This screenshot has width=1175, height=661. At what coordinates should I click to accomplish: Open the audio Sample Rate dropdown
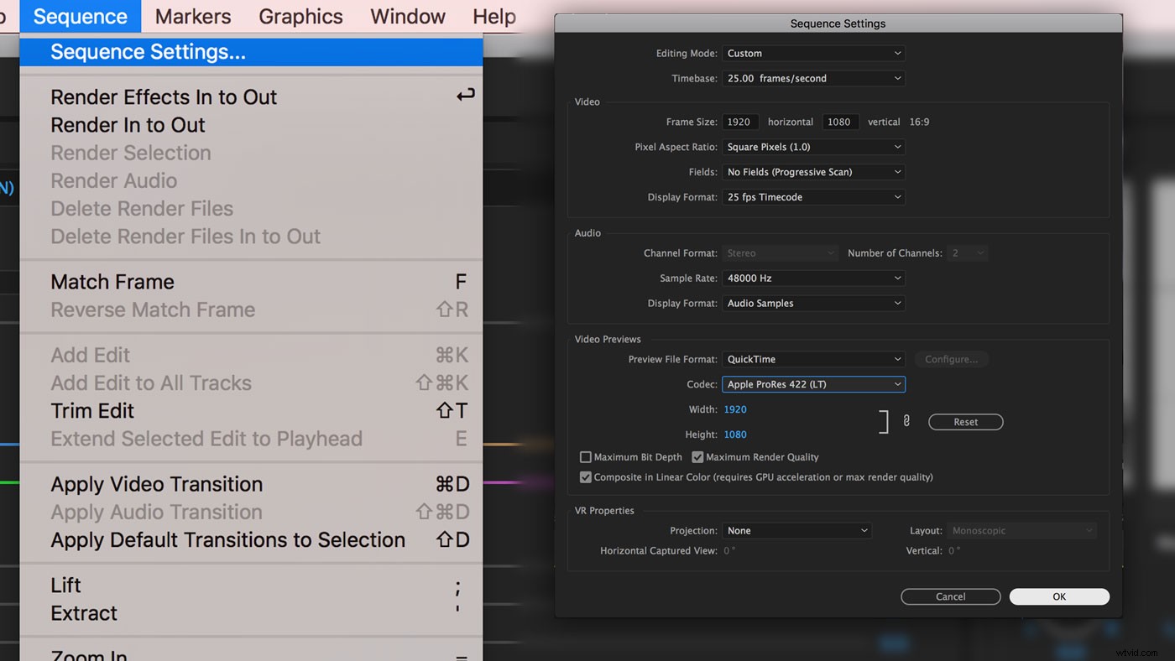pyautogui.click(x=813, y=277)
